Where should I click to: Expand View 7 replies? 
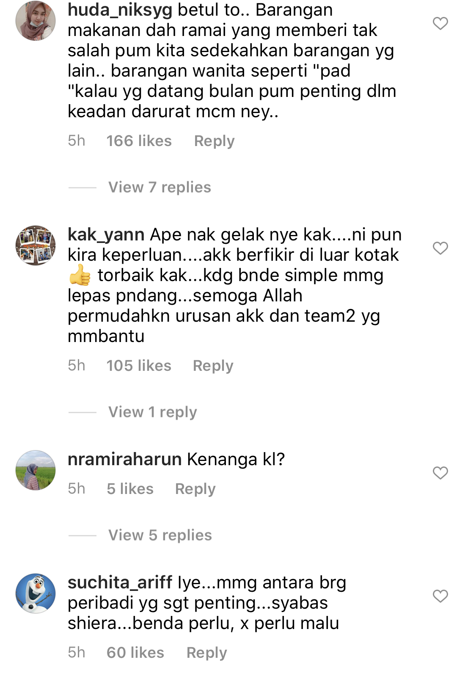point(160,187)
